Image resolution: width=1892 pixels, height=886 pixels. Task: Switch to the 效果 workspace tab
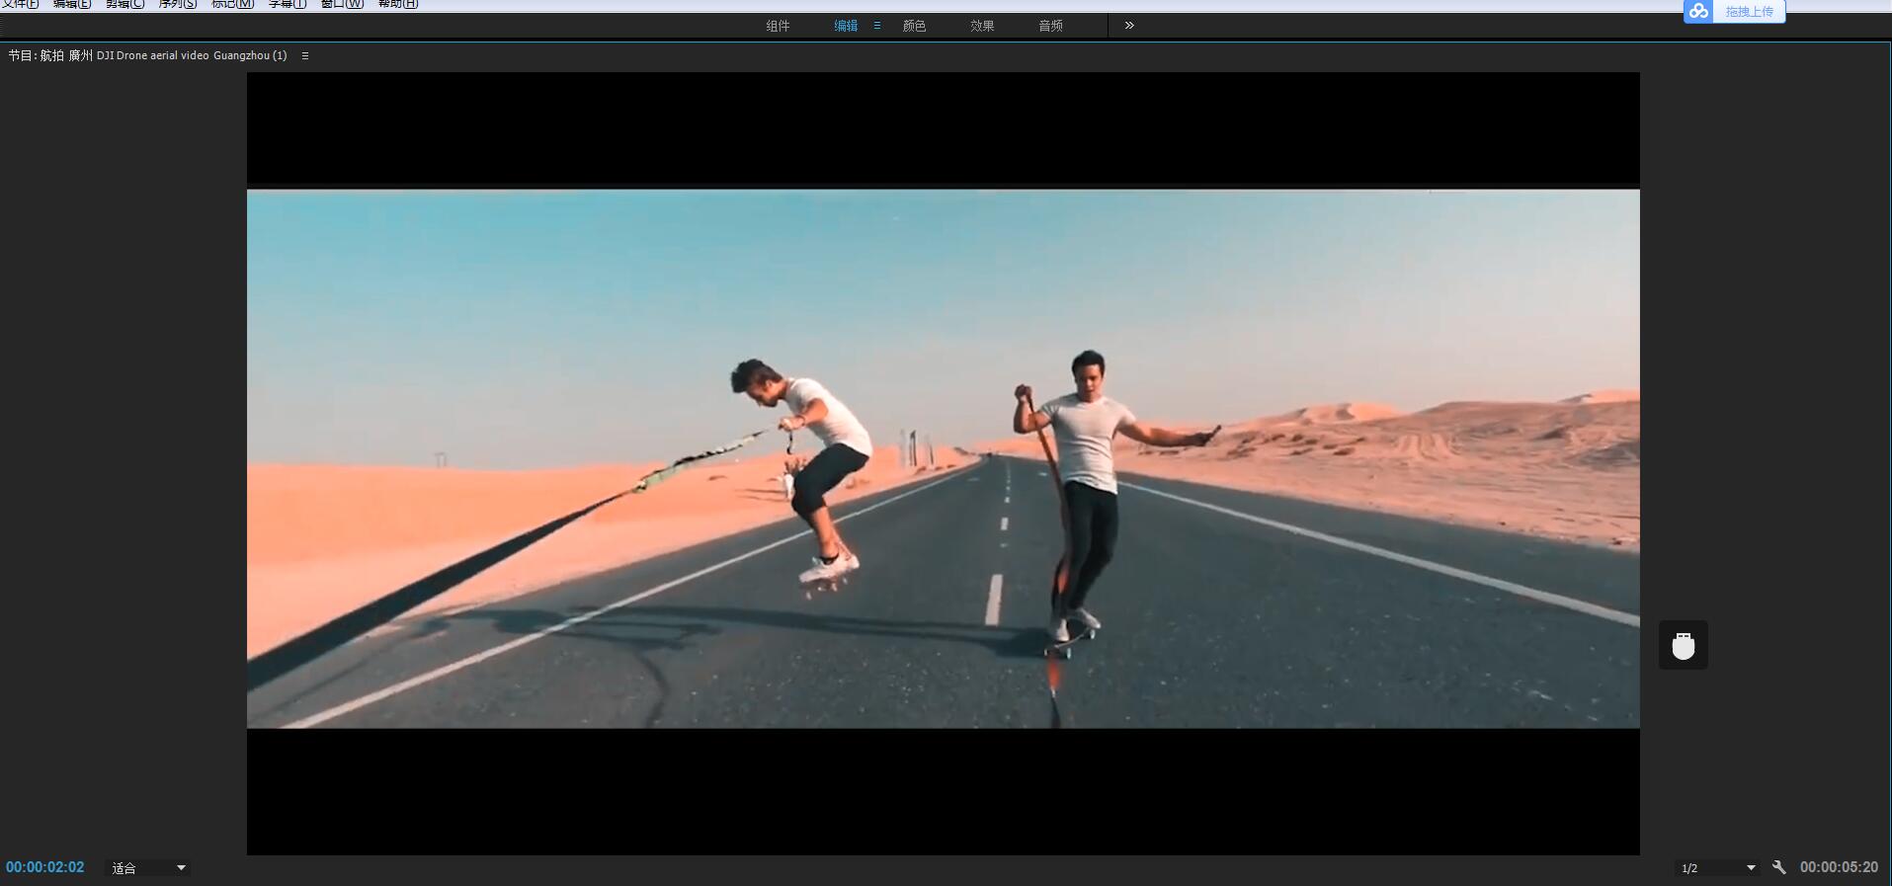pos(982,26)
